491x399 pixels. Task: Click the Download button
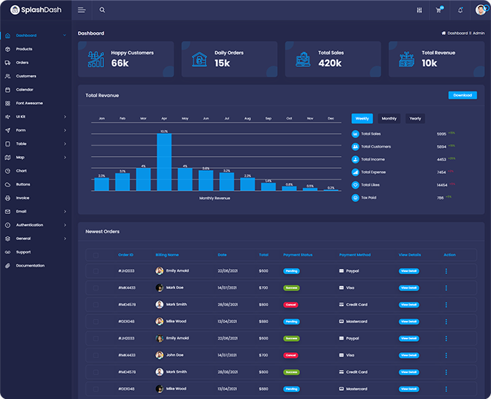pos(463,95)
